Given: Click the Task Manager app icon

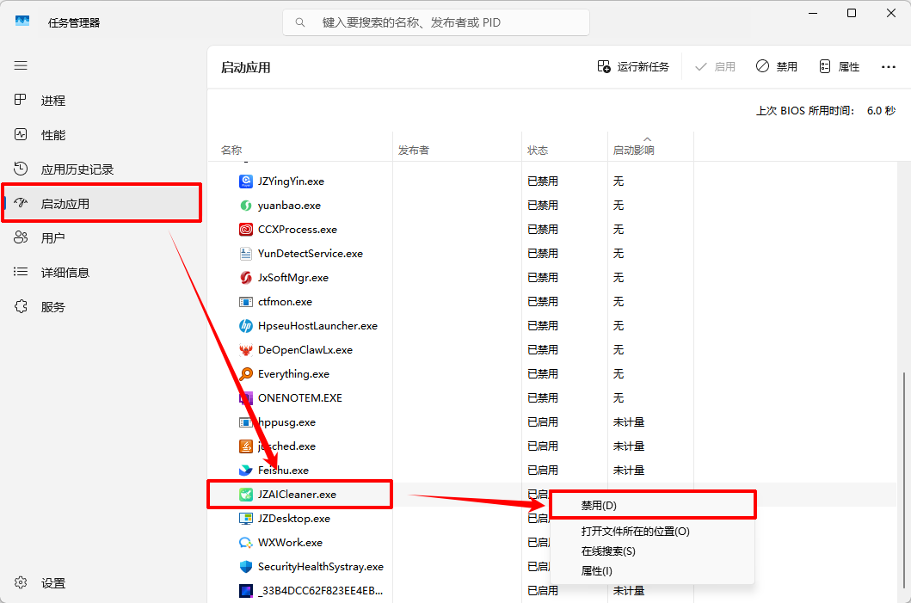Looking at the screenshot, I should [22, 21].
